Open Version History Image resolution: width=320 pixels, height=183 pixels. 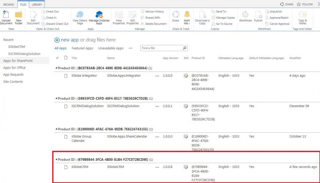152,11
